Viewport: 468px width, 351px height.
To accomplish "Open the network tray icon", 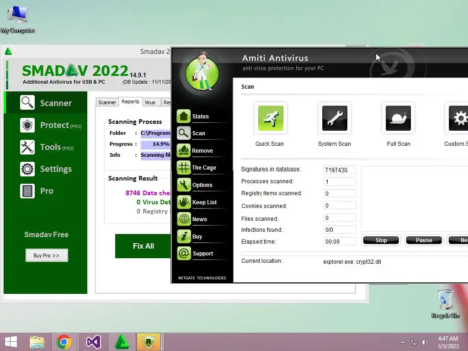I will pos(414,342).
